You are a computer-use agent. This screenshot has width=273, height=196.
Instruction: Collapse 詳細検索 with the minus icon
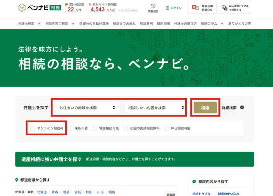[242, 107]
